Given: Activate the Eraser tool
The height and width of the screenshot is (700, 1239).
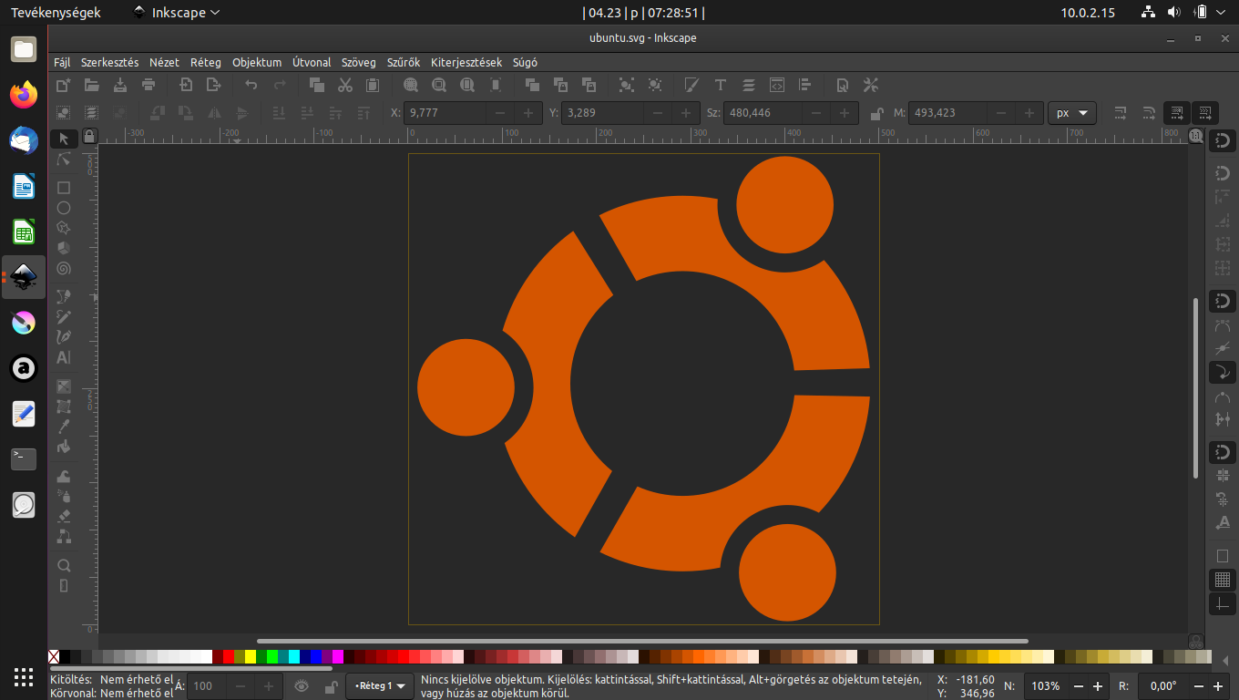Looking at the screenshot, I should tap(63, 516).
